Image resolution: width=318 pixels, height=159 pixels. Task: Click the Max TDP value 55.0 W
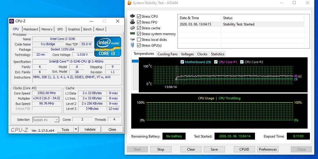pyautogui.click(x=86, y=44)
